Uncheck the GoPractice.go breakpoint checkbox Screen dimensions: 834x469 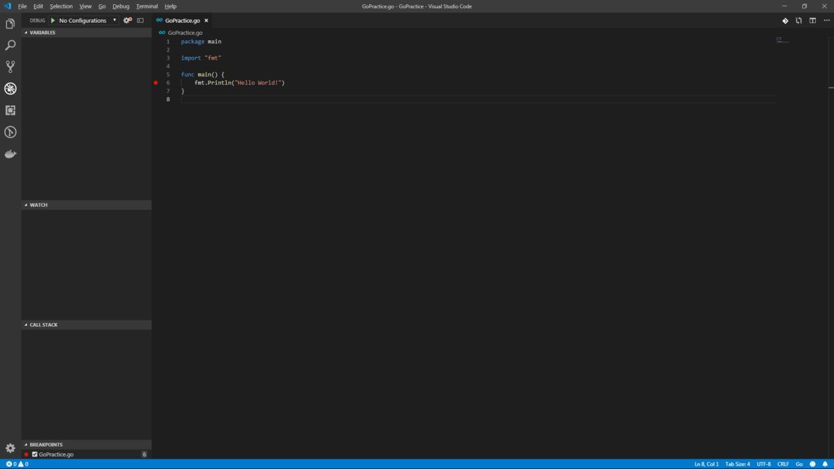pos(35,454)
